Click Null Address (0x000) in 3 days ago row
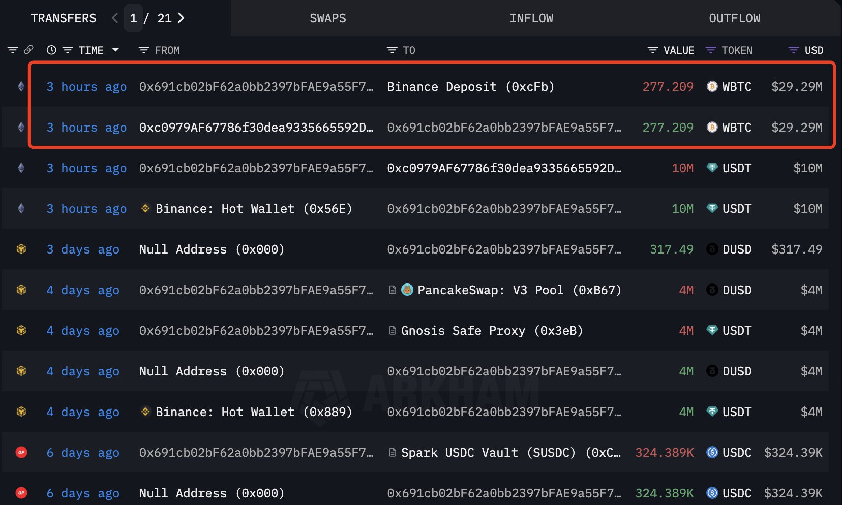The height and width of the screenshot is (505, 842). 212,249
